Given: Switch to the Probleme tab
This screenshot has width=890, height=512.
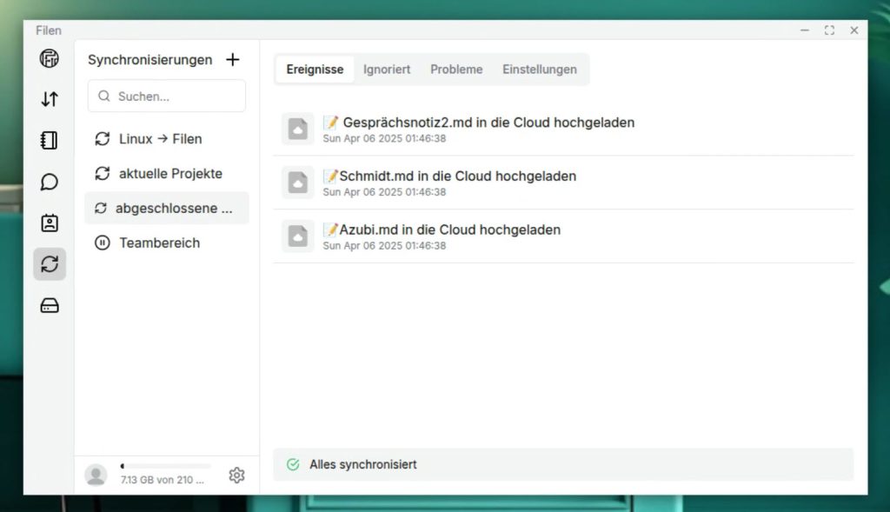Looking at the screenshot, I should [x=456, y=70].
